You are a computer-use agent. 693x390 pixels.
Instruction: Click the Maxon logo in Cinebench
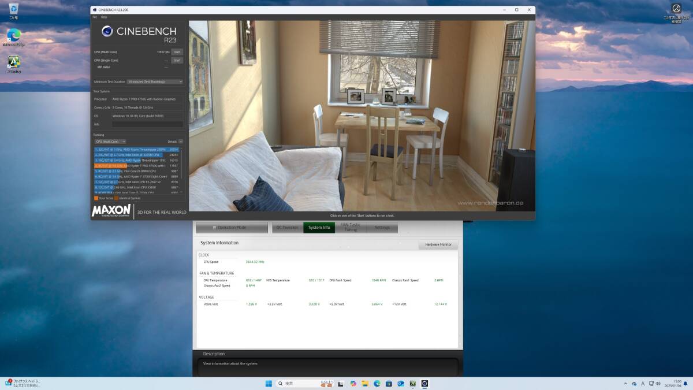[x=112, y=211]
